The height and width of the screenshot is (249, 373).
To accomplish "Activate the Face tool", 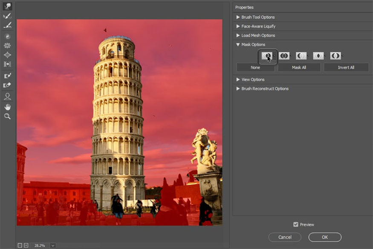I will (7, 97).
